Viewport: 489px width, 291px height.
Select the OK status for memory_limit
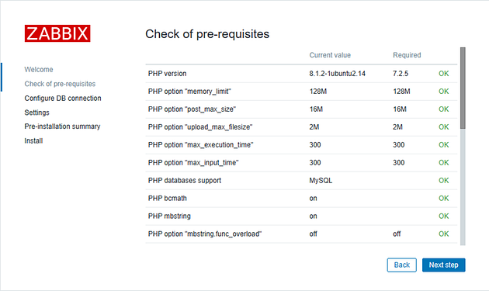(443, 92)
